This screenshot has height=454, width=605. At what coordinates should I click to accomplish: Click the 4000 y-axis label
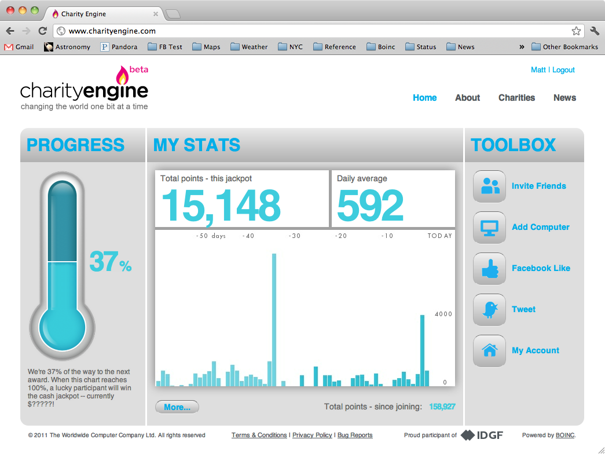[443, 314]
